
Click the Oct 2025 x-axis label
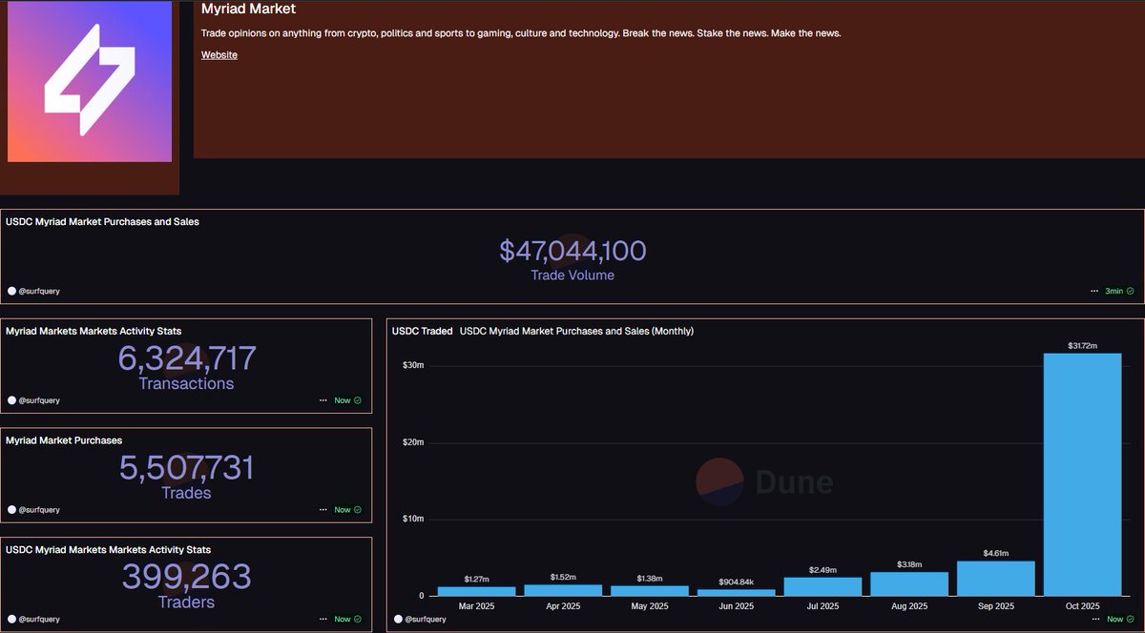pyautogui.click(x=1082, y=606)
